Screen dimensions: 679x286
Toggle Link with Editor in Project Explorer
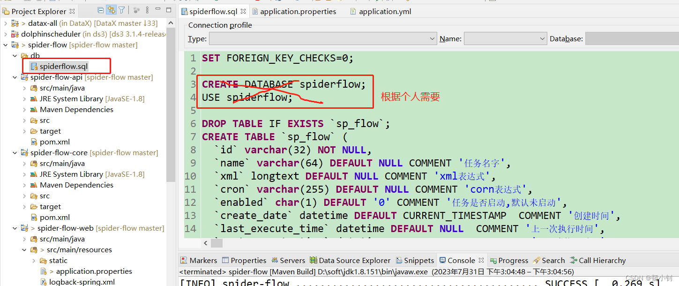click(x=111, y=10)
